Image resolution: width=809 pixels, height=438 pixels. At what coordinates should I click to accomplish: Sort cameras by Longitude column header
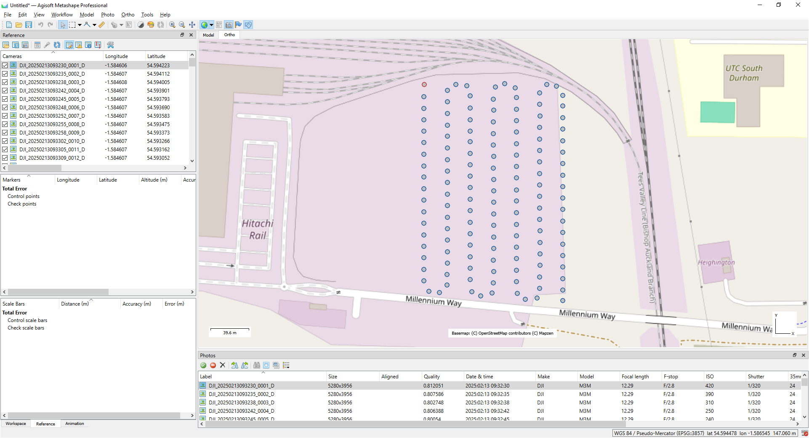coord(124,56)
